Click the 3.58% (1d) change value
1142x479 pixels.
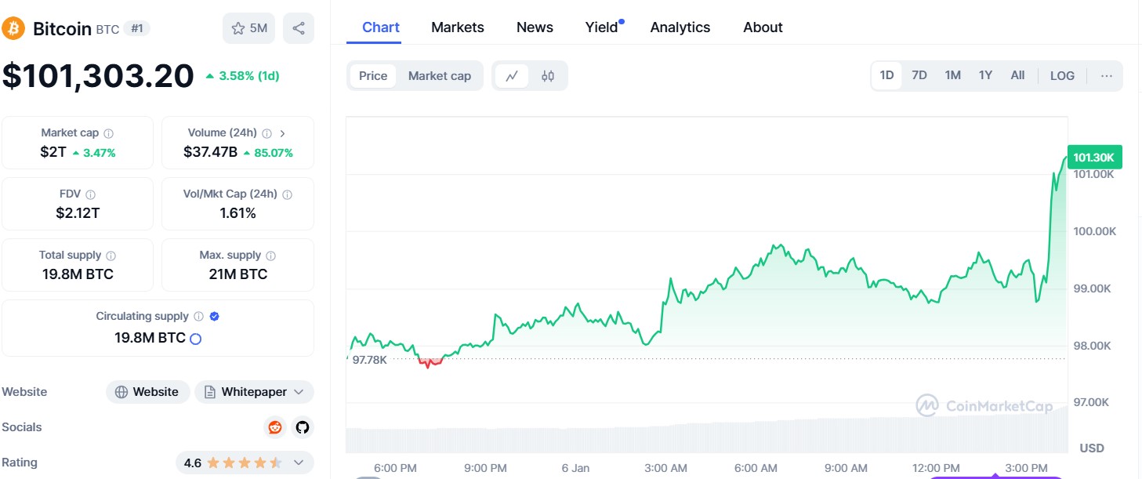tap(249, 76)
